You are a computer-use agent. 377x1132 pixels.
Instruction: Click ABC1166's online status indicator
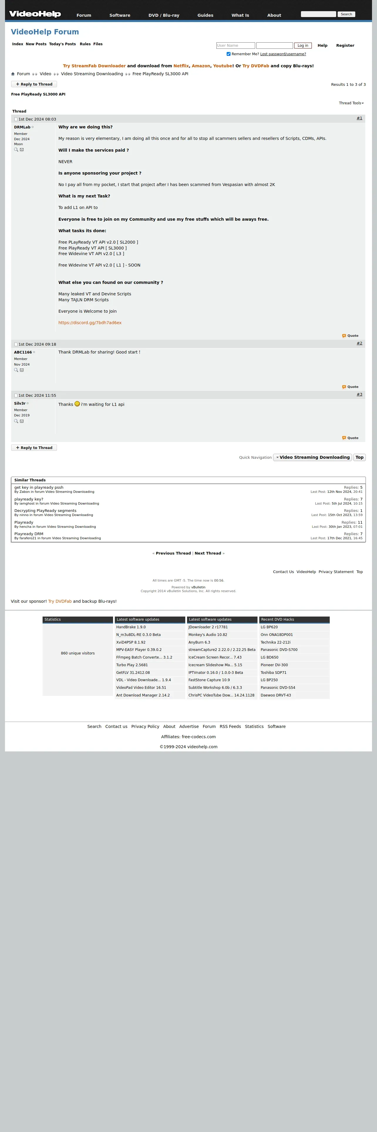tap(34, 352)
